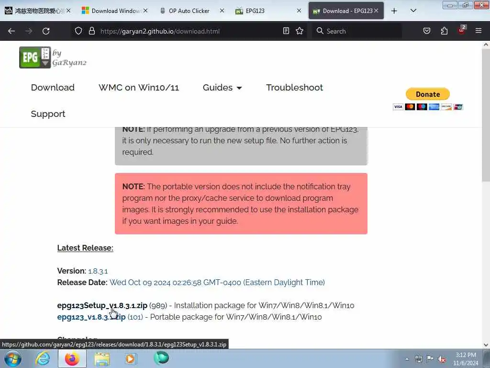Viewport: 490px width, 368px height.
Task: Show site security info via padlock icon
Action: point(91,31)
